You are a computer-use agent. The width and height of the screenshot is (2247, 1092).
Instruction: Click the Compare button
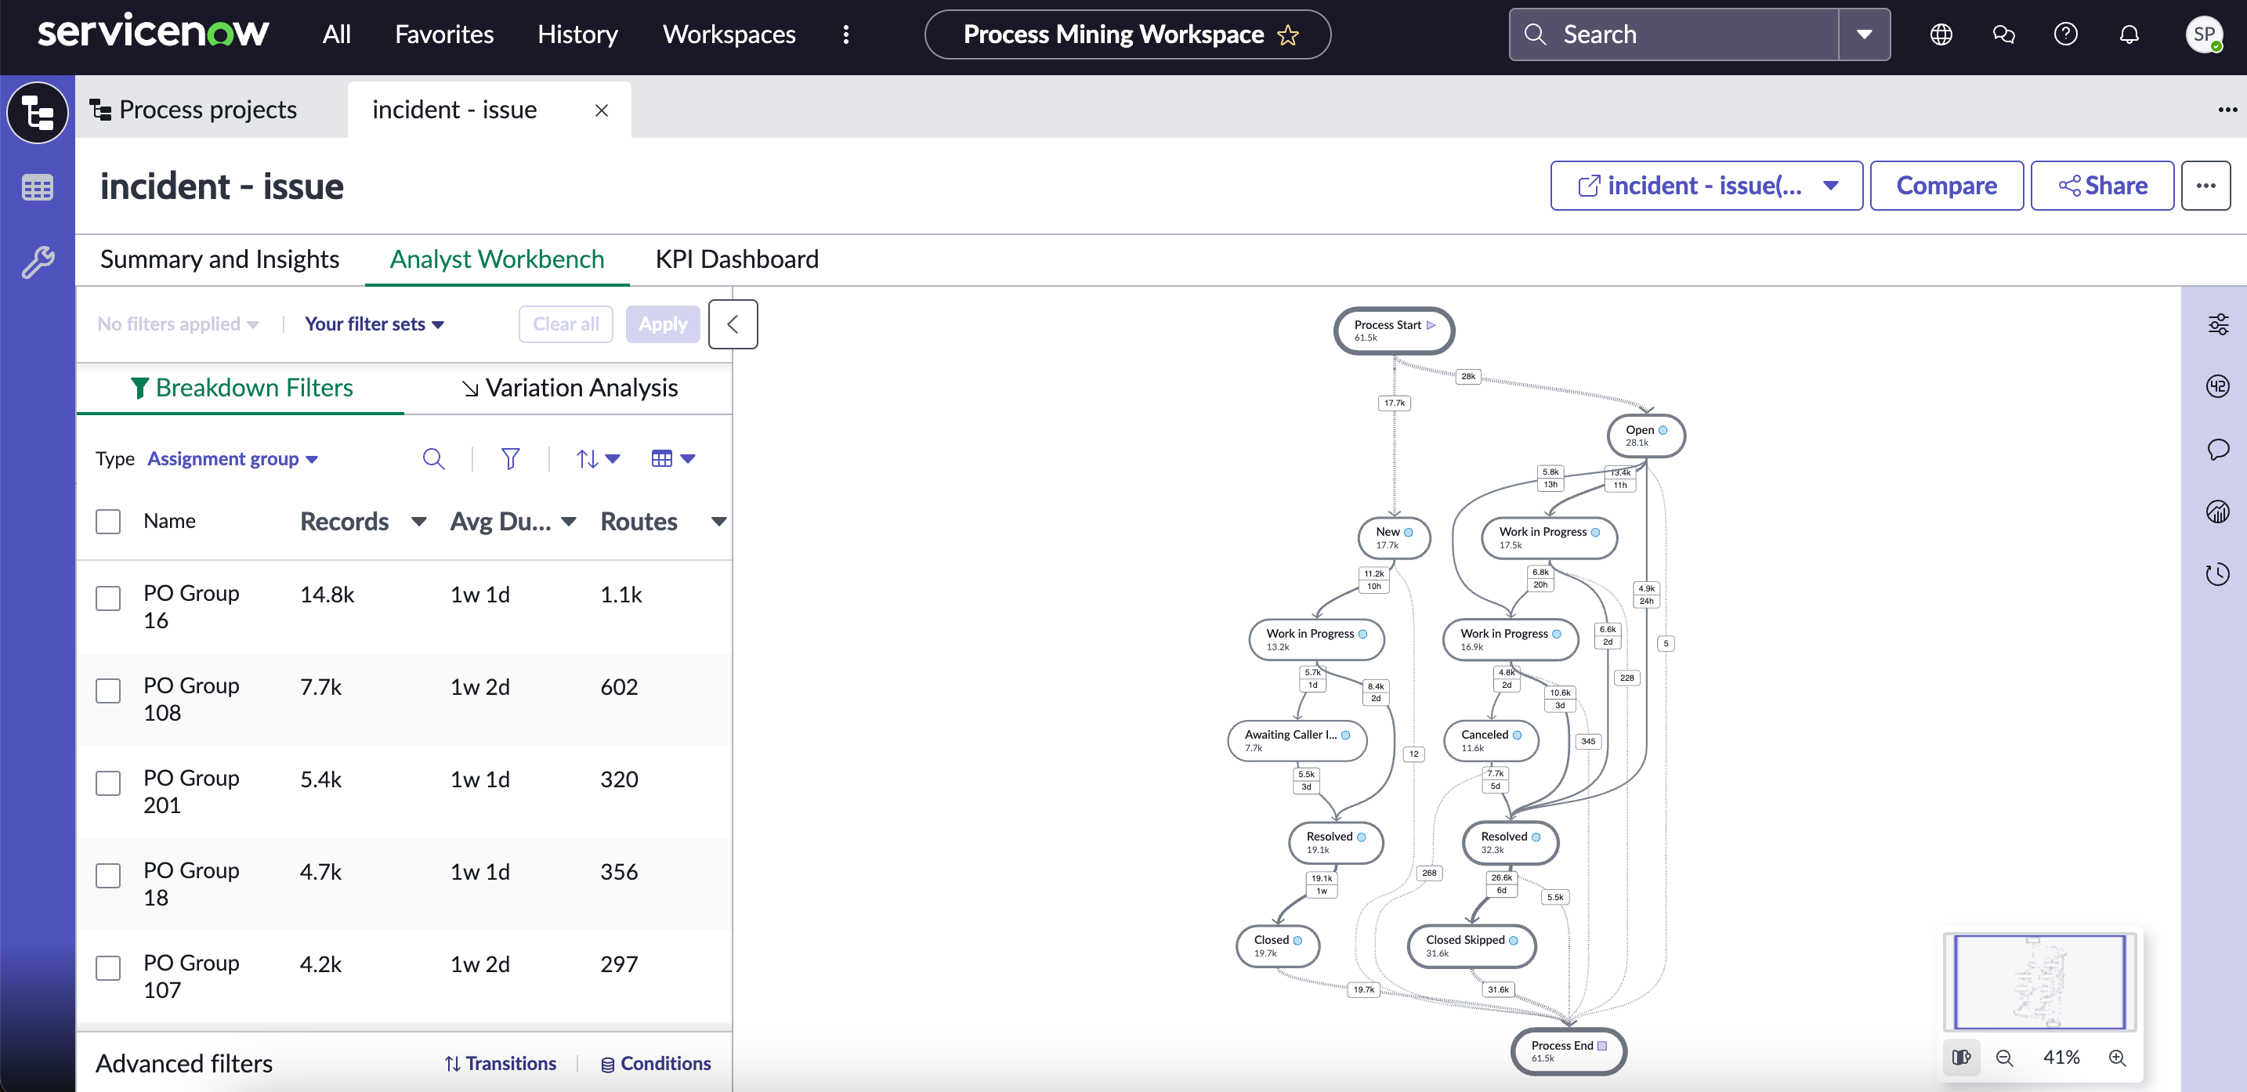pyautogui.click(x=1946, y=186)
